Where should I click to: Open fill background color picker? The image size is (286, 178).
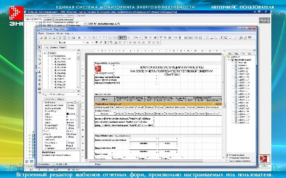coord(241,38)
